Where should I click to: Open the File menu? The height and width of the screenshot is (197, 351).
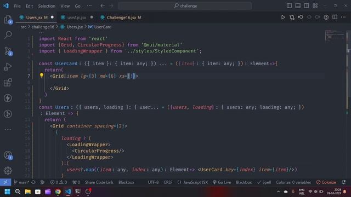(17, 6)
